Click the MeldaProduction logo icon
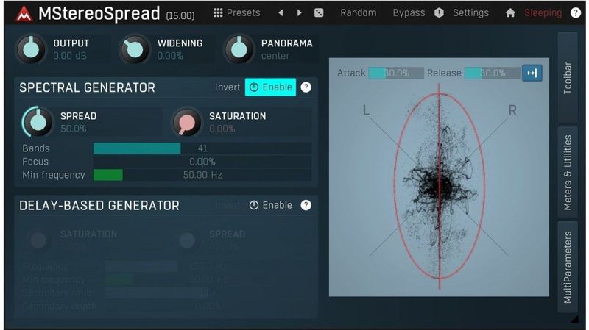The width and height of the screenshot is (589, 330). [24, 13]
